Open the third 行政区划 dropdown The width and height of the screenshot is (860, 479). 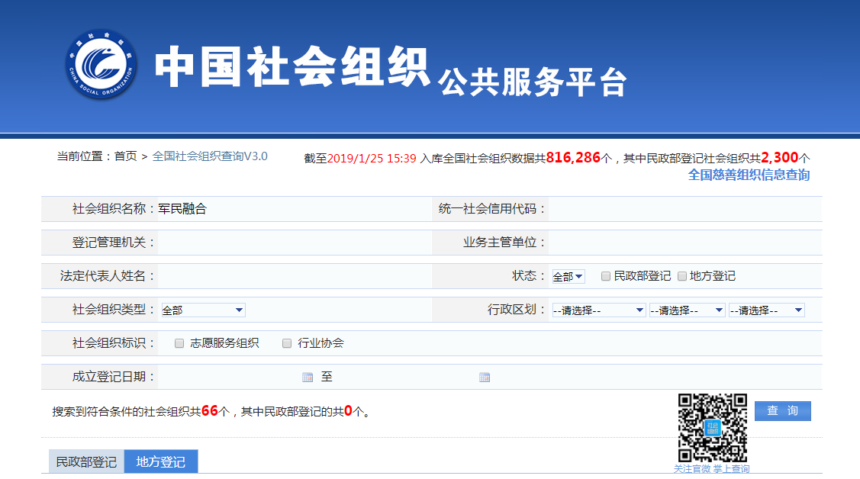click(766, 310)
